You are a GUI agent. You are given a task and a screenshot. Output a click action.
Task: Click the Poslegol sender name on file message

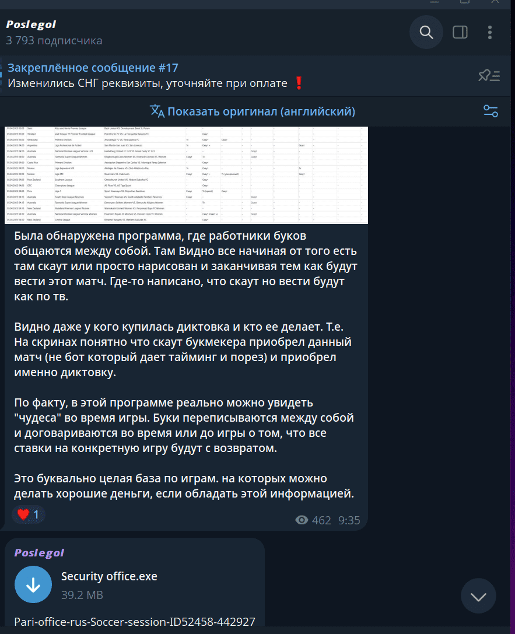(39, 553)
